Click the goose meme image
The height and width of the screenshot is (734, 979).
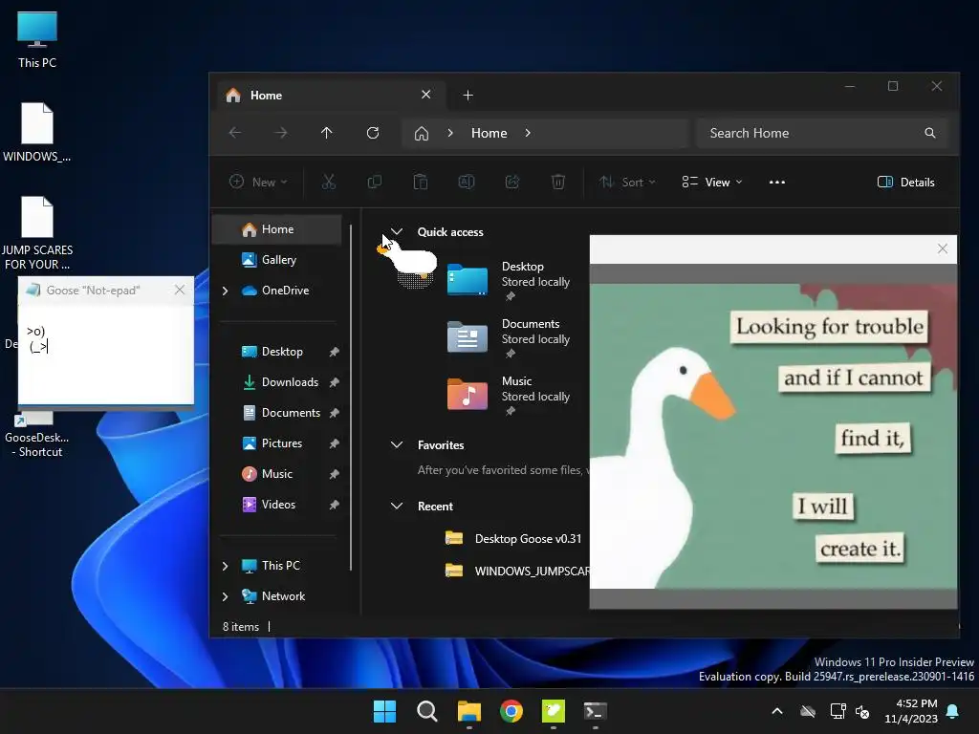pos(772,436)
